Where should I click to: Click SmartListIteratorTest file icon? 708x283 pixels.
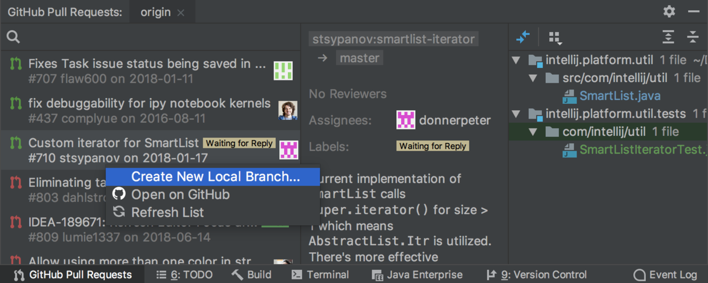(x=569, y=150)
